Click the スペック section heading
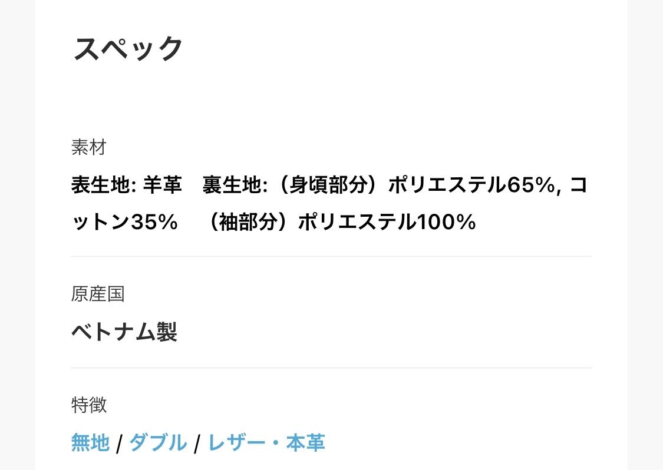This screenshot has width=663, height=470. 128,49
